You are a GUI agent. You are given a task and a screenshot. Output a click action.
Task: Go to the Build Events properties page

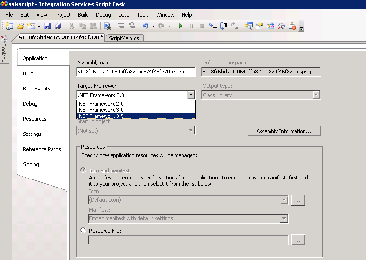point(36,89)
